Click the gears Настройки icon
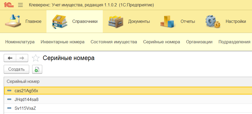Viewport: 252px width, 114px height. [213, 22]
